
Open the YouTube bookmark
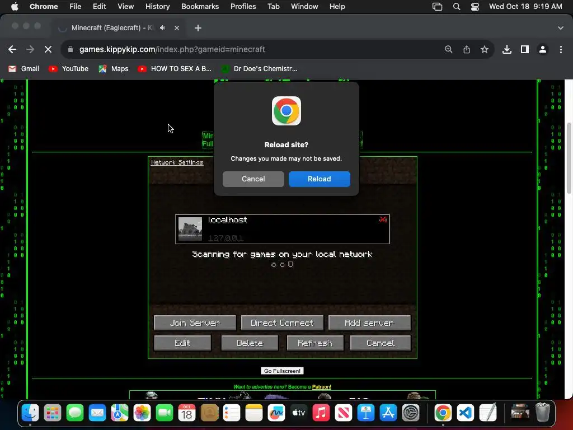click(x=69, y=69)
